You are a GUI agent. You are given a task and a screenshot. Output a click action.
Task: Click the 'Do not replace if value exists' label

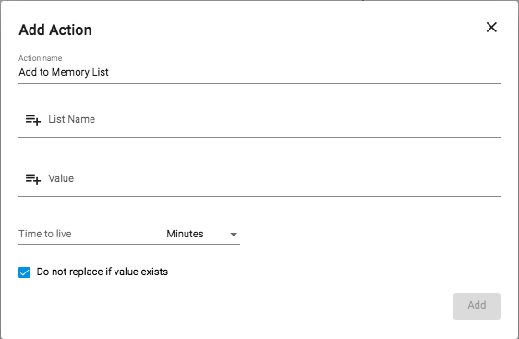pyautogui.click(x=103, y=272)
